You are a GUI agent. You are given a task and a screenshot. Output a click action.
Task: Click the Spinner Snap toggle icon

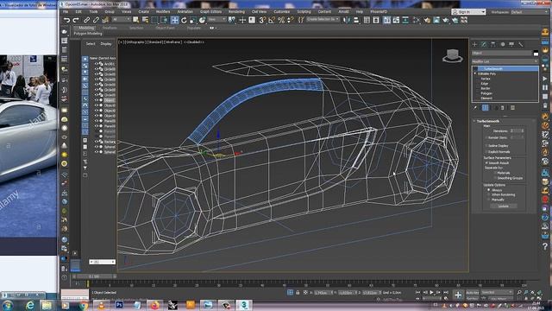(x=291, y=21)
